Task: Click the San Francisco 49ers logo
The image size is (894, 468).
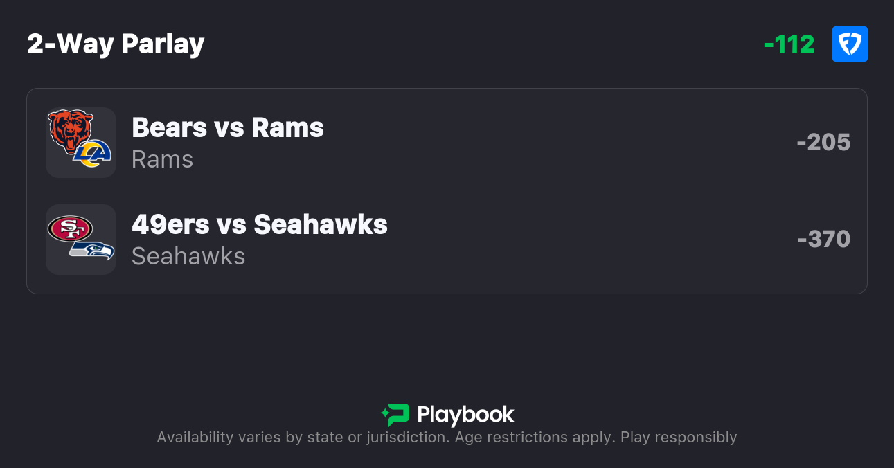Action: 69,228
